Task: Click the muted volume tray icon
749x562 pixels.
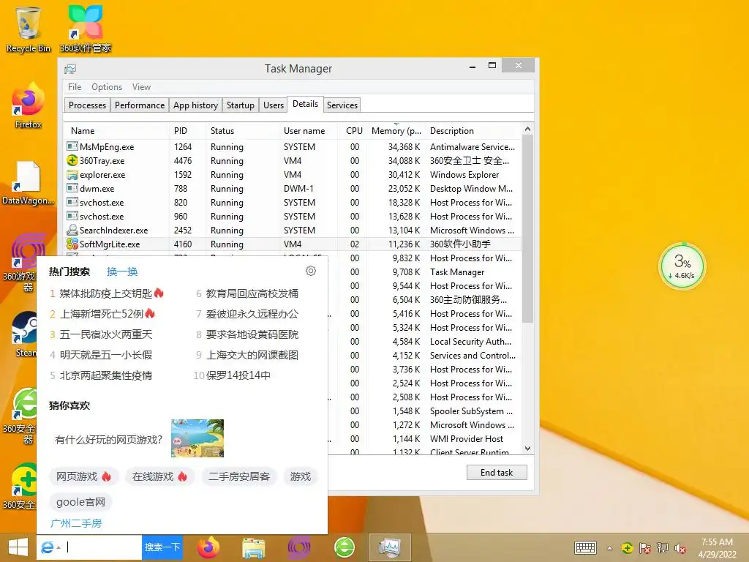Action: 680,548
